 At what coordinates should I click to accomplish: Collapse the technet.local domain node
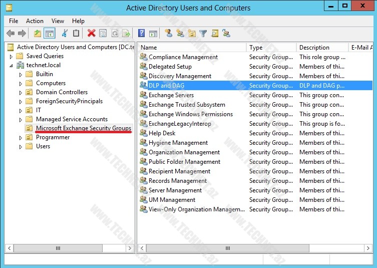tap(12, 65)
